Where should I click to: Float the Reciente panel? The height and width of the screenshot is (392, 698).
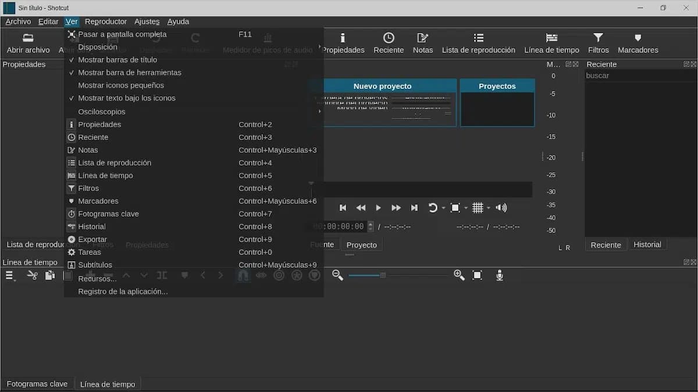[686, 64]
